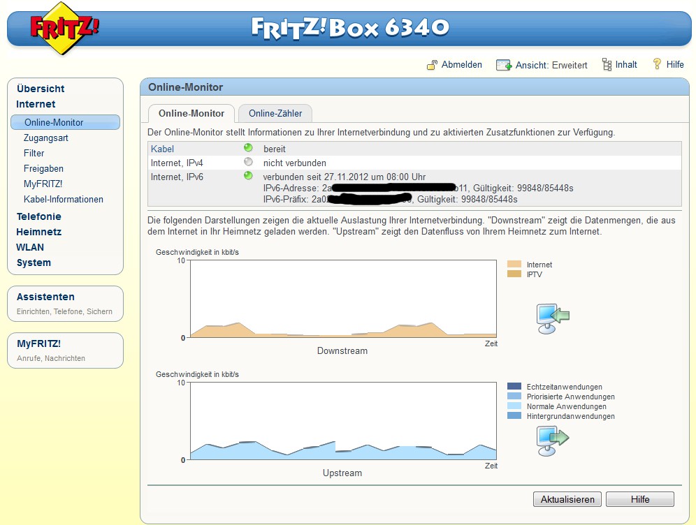Open the MyFRITZ! panel heading
This screenshot has width=696, height=525.
click(x=38, y=343)
